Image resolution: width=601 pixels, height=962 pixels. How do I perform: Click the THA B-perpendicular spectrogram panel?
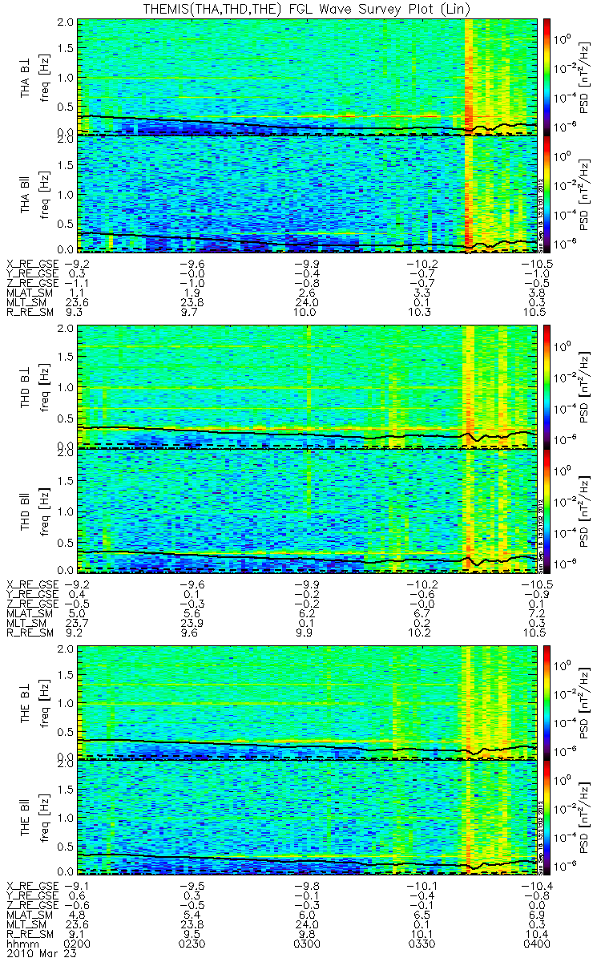coord(305,76)
